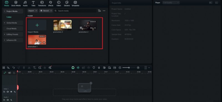Image resolution: width=222 pixels, height=102 pixels.
Task: Open the Import dropdown
Action: pos(32,11)
